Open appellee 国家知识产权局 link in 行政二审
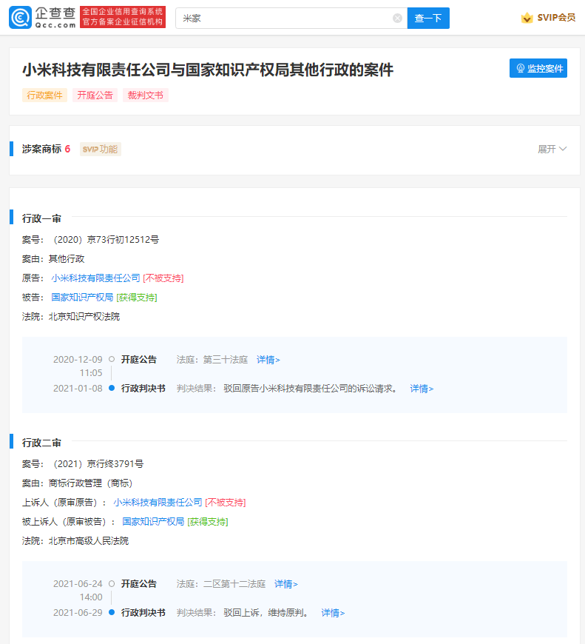Screen dimensions: 585x644 tap(153, 522)
